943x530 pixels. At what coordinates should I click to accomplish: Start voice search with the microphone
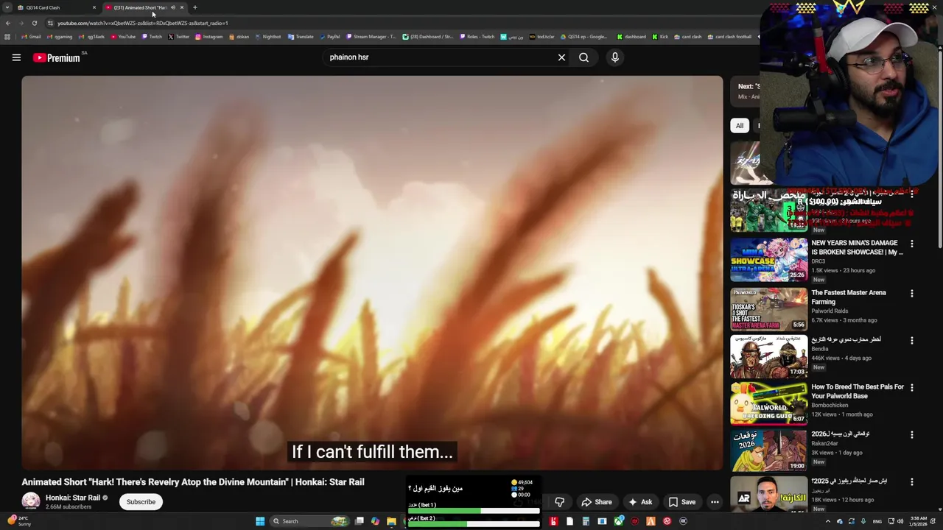615,57
